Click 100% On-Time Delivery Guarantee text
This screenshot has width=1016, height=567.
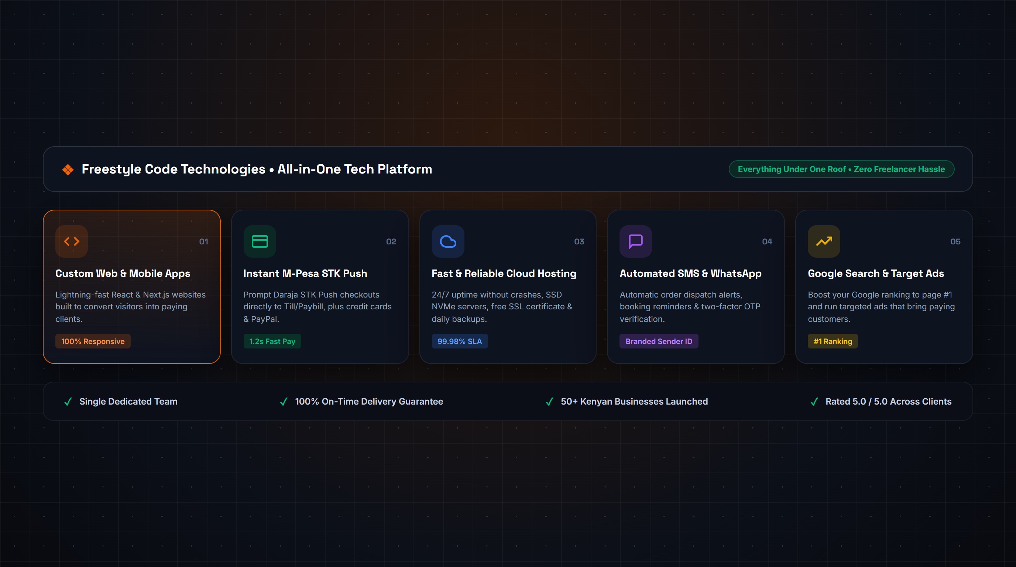(369, 401)
